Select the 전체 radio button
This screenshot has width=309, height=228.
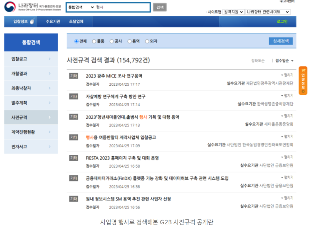[76, 41]
